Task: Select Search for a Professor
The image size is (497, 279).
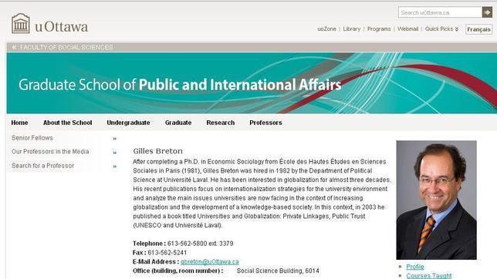Action: [42, 166]
